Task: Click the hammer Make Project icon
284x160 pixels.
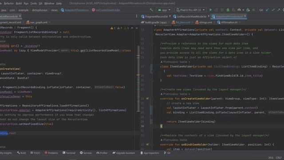Action: pyautogui.click(x=151, y=10)
